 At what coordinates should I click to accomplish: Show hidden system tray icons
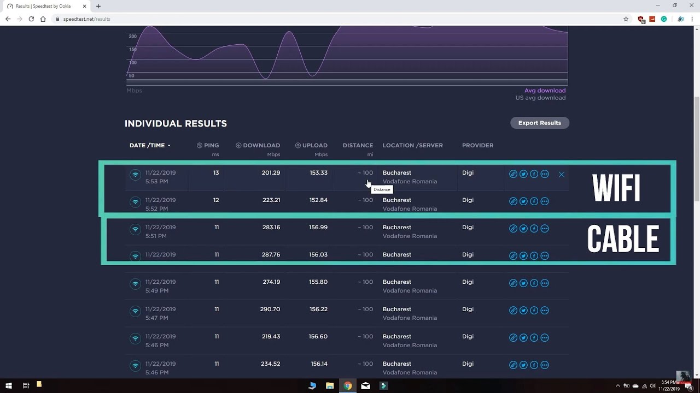click(618, 386)
